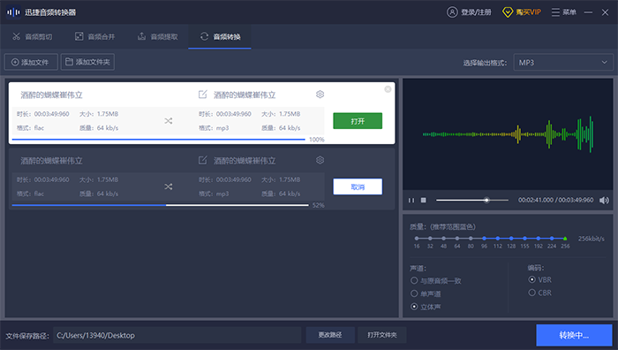Image resolution: width=618 pixels, height=350 pixels.
Task: Select the 音频转换 tab
Action: tap(220, 37)
